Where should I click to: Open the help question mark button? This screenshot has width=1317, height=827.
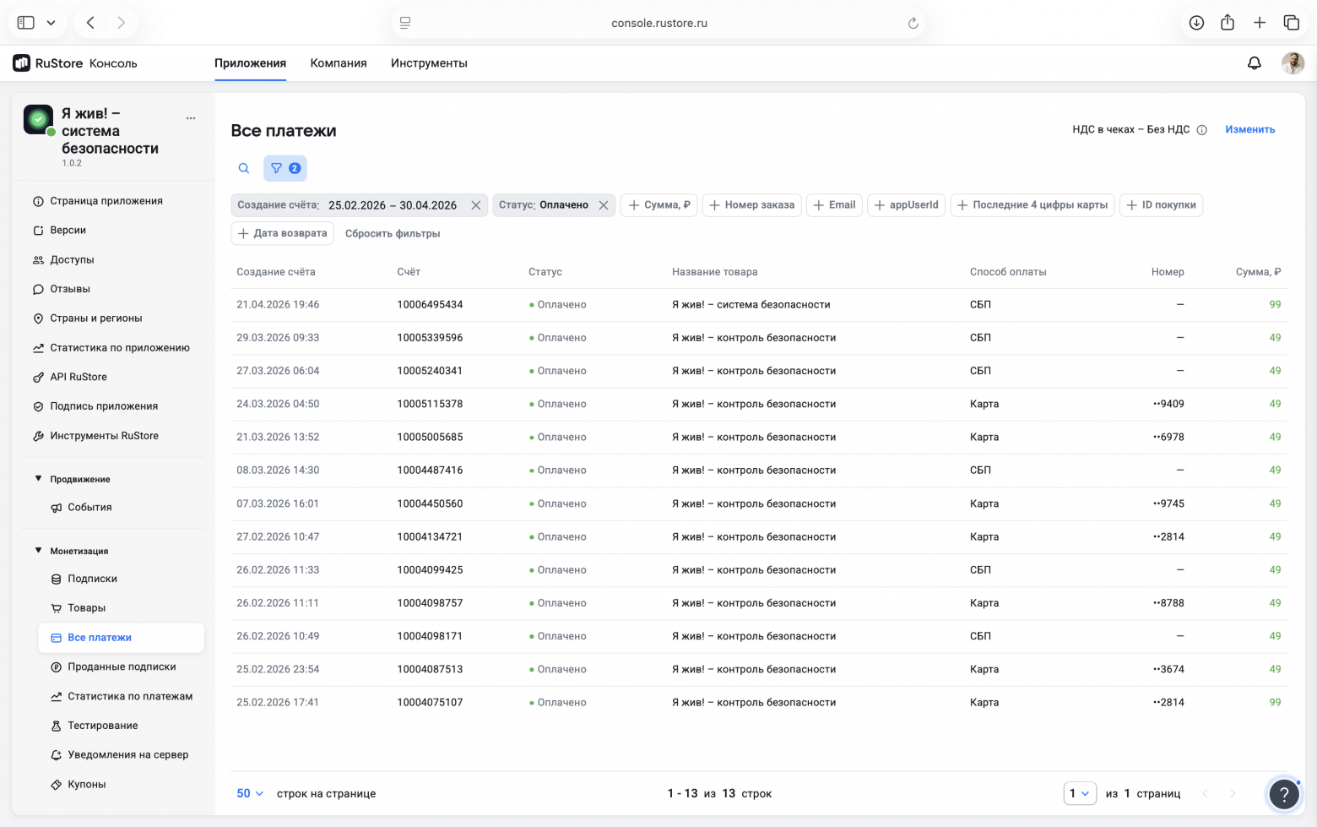pos(1284,794)
